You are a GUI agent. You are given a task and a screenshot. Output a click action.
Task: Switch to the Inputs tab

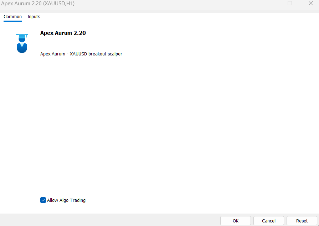34,17
